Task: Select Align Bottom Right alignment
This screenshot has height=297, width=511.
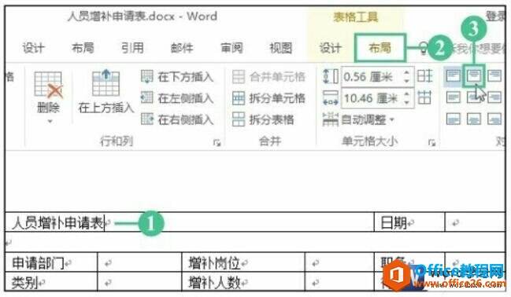Action: pyautogui.click(x=494, y=119)
